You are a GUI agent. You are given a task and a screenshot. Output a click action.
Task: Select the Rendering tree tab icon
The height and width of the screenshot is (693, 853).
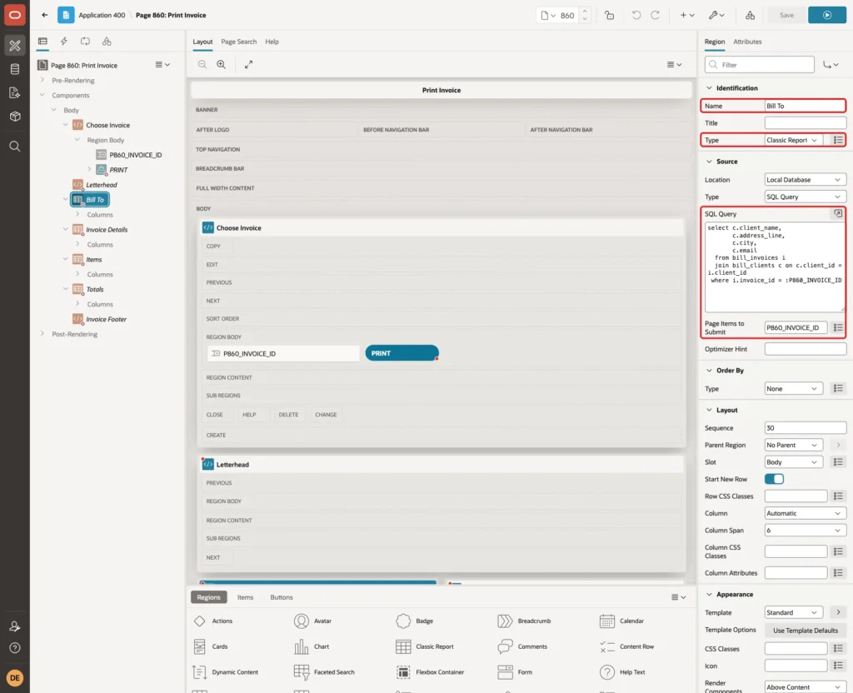(42, 42)
